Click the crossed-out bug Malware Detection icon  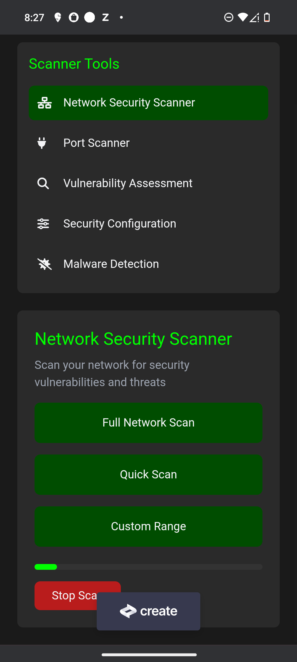(44, 264)
